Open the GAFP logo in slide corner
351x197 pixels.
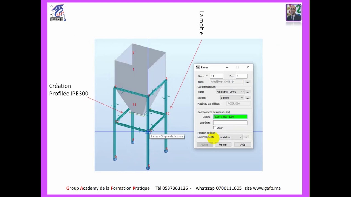pyautogui.click(x=58, y=13)
